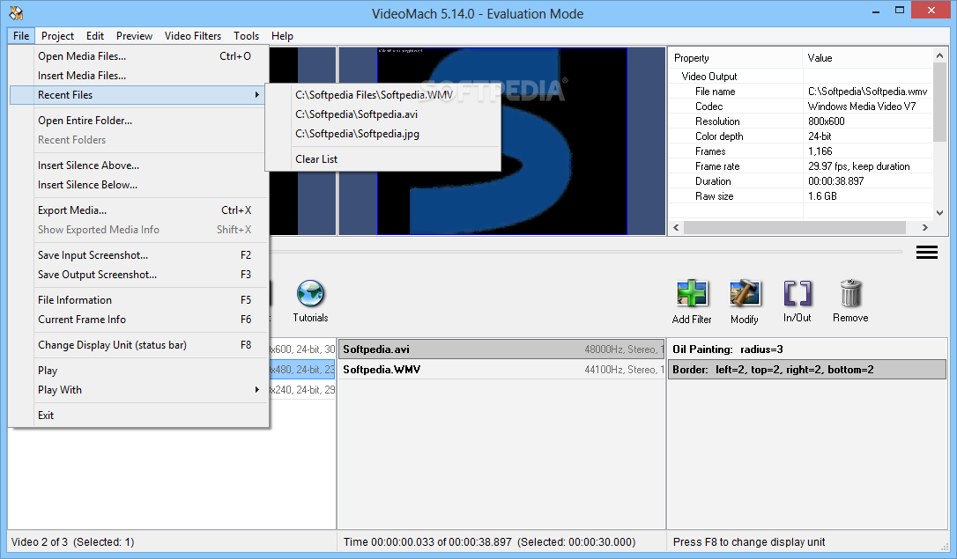Select the Border left=2 filter row

click(x=807, y=370)
